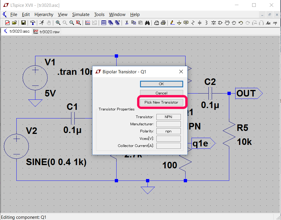
Task: Click the Zoom In magnifier icon
Action: tap(58, 23)
